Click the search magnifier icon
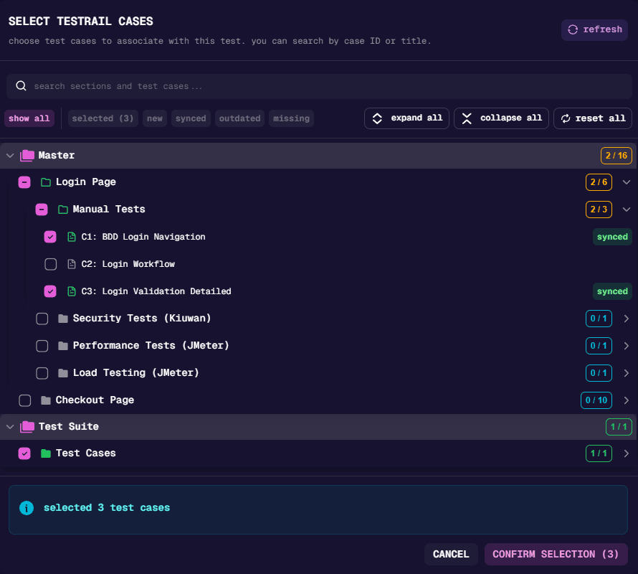This screenshot has width=638, height=574. (x=22, y=86)
